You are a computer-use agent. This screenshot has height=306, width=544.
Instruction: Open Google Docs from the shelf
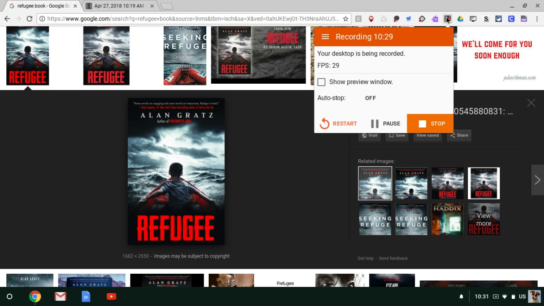point(86,297)
